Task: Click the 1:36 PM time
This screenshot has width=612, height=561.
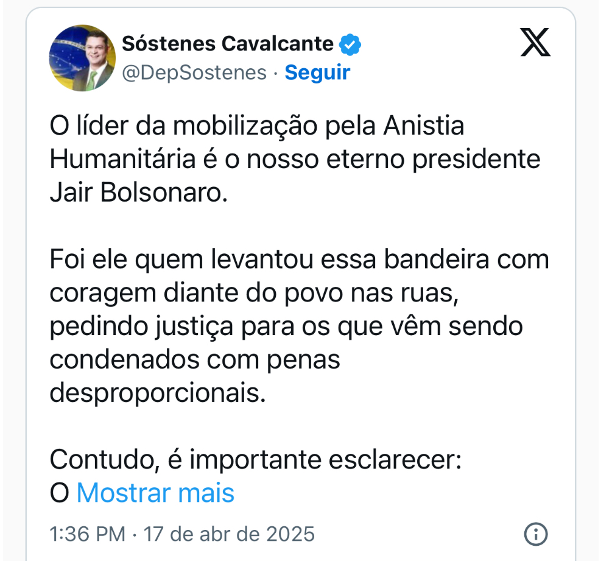Action: click(x=87, y=534)
